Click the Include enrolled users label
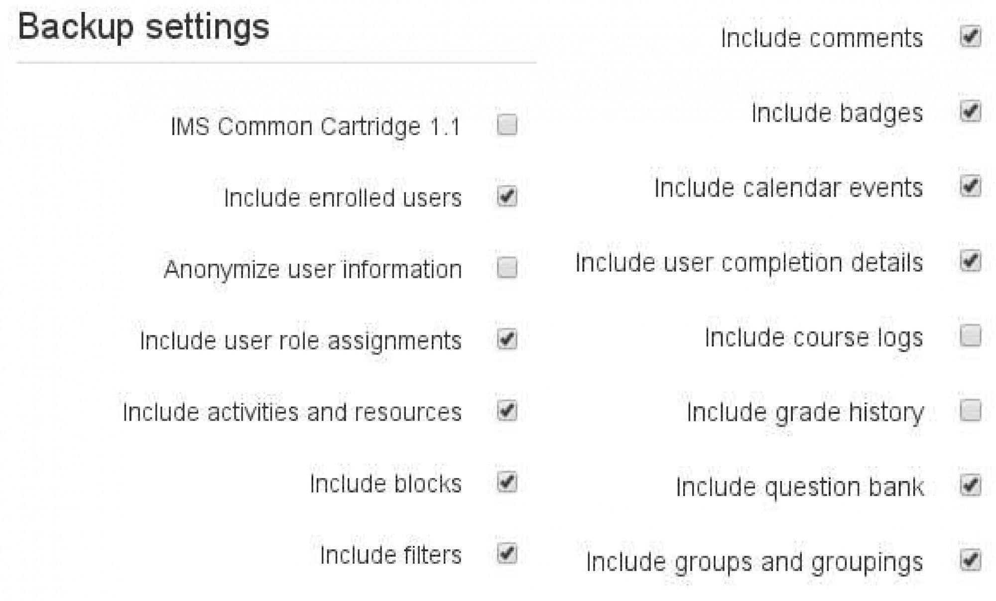 point(343,198)
